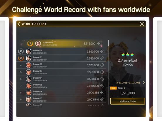Screen dimensions: 162x121
Task: Close the World Record panel
Action: click(x=142, y=24)
